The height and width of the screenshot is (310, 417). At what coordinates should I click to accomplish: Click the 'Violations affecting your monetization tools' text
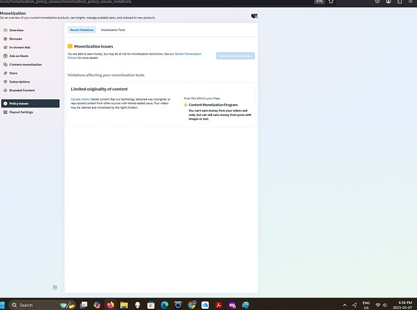pos(106,75)
